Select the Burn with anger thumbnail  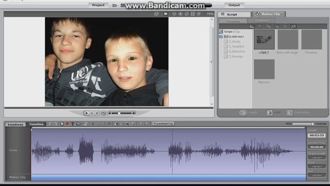coord(288,40)
